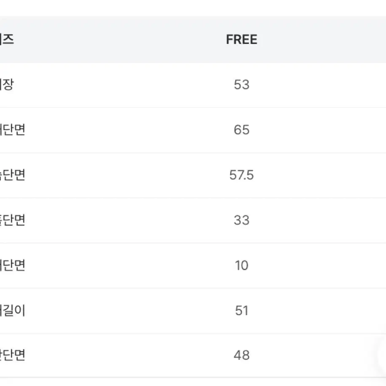
Task: Select the 단면 label beside value 33
Action: [x=12, y=220]
